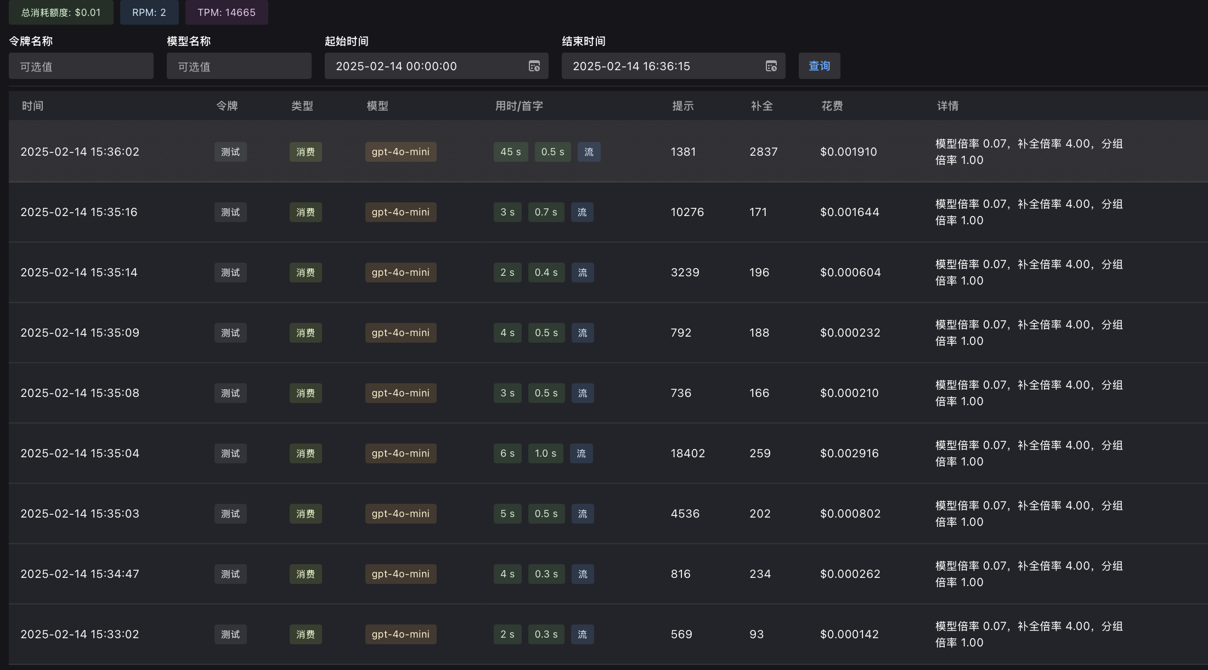Viewport: 1208px width, 670px height.
Task: Click the 用时/首字 column header
Action: pos(519,106)
